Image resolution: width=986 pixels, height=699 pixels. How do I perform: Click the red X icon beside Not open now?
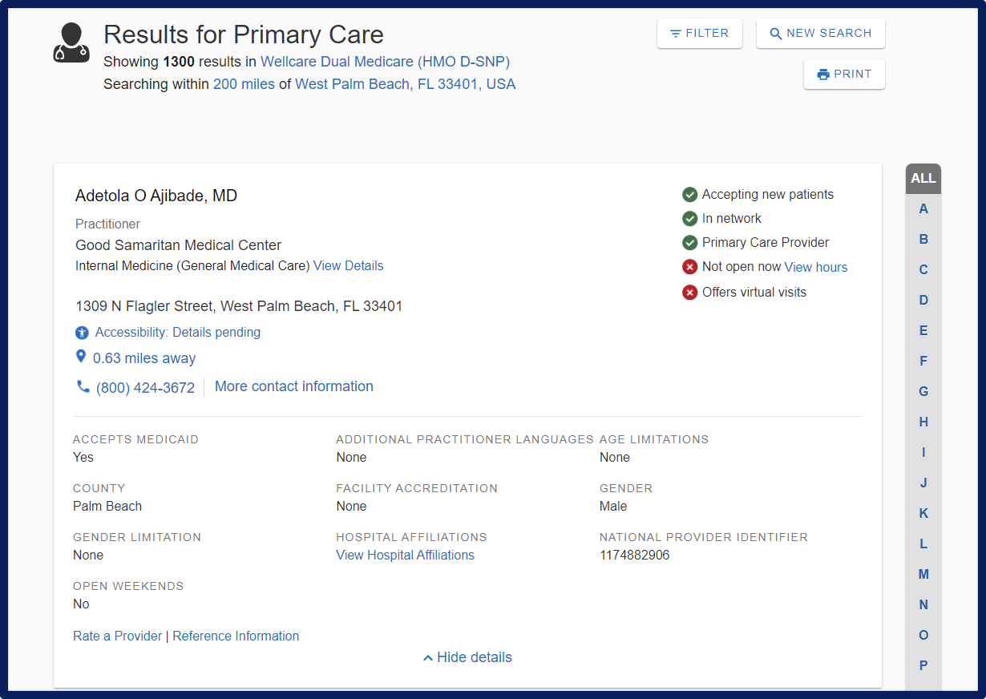[x=689, y=267]
